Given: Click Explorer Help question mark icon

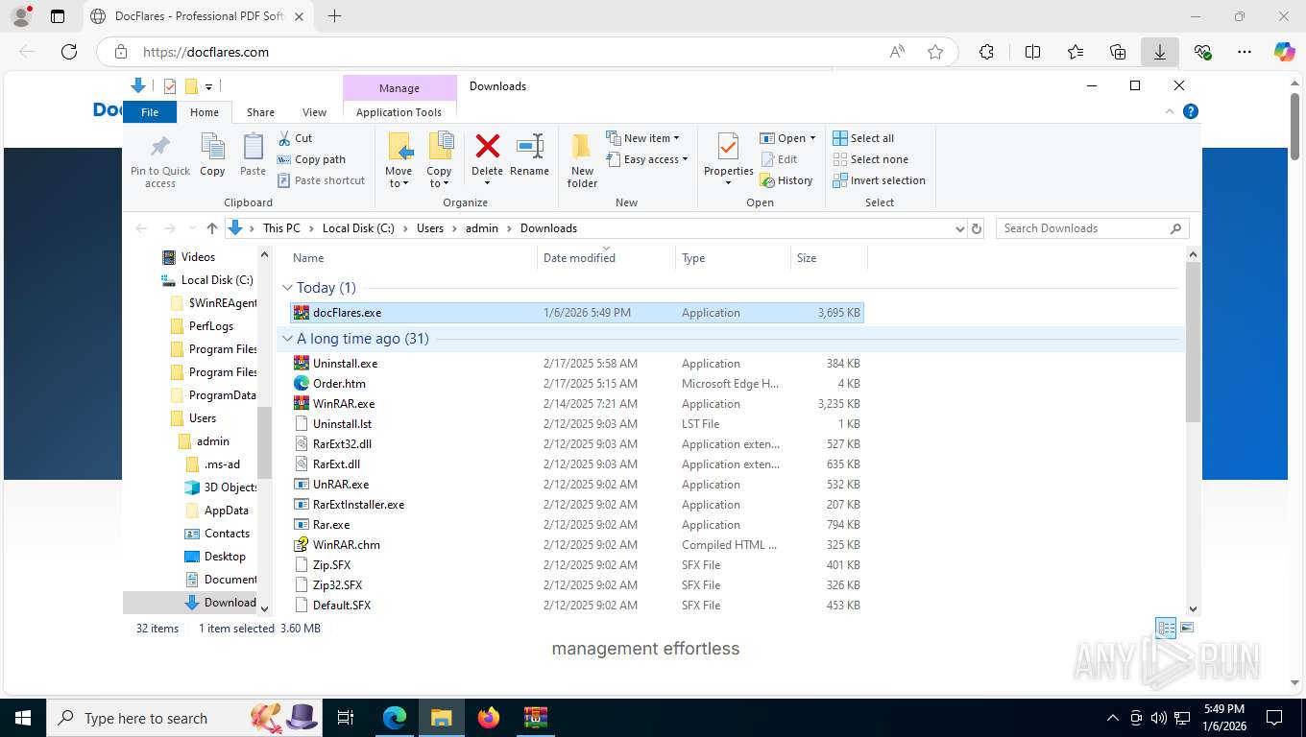Looking at the screenshot, I should [x=1191, y=111].
